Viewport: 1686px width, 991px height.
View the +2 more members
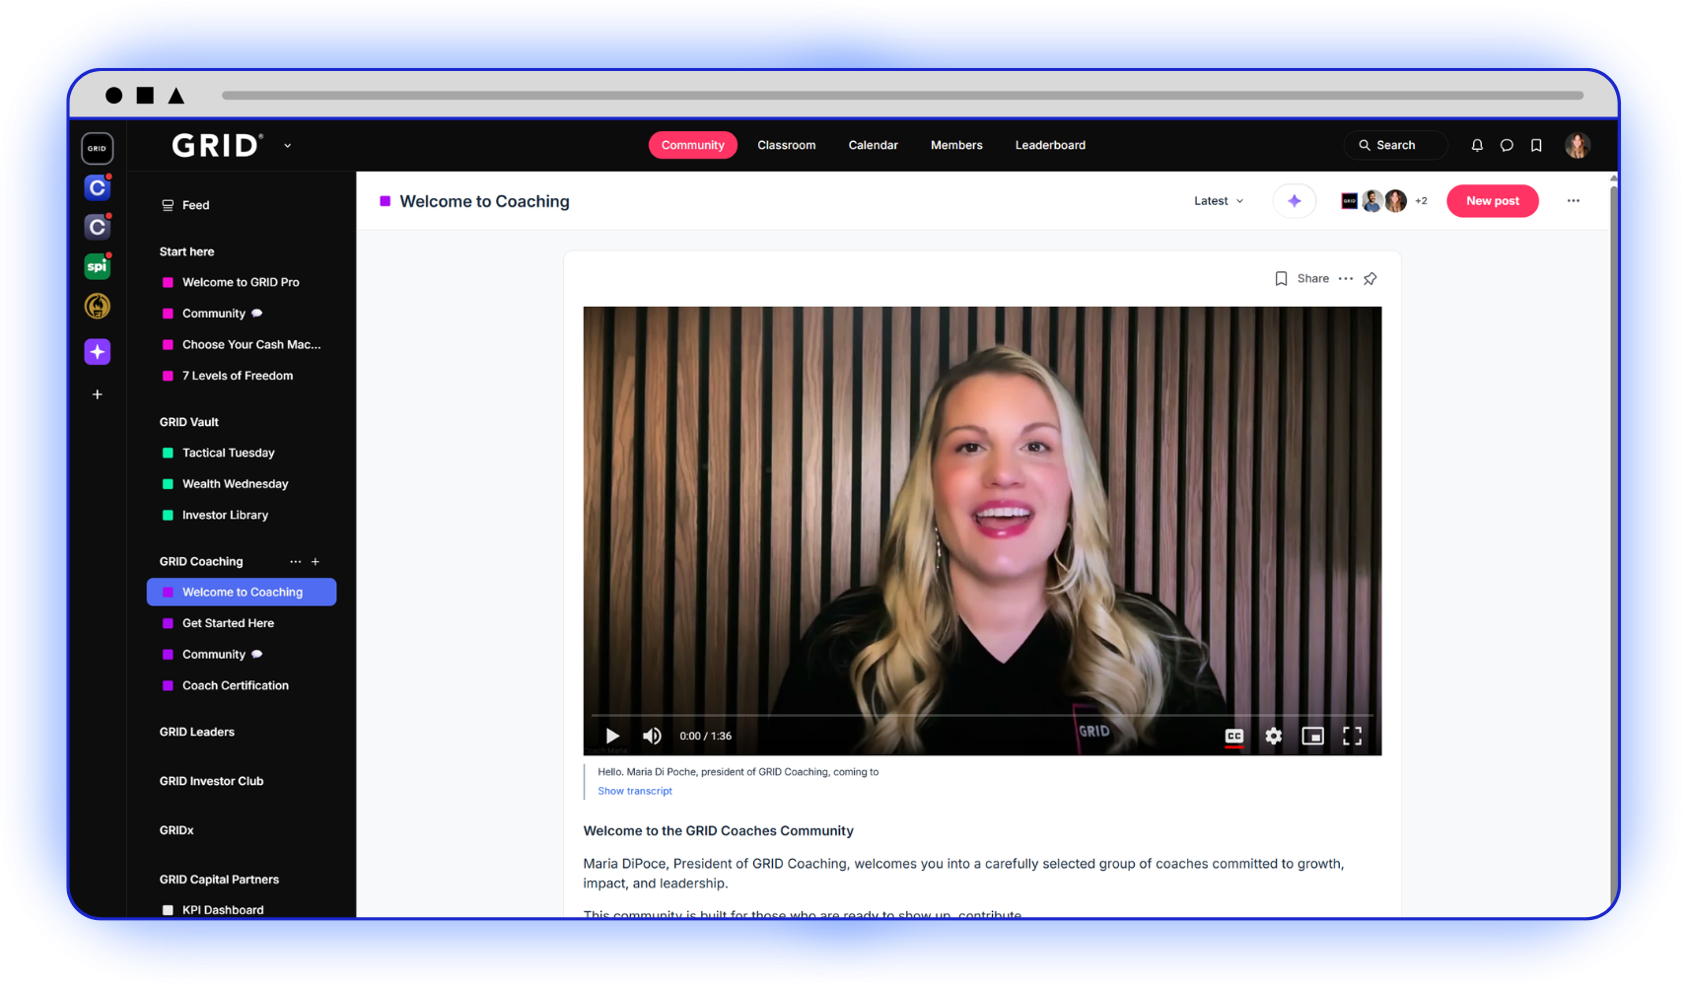coord(1421,201)
